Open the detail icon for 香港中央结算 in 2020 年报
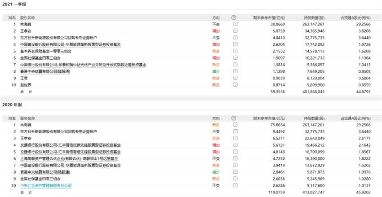 (x=235, y=172)
